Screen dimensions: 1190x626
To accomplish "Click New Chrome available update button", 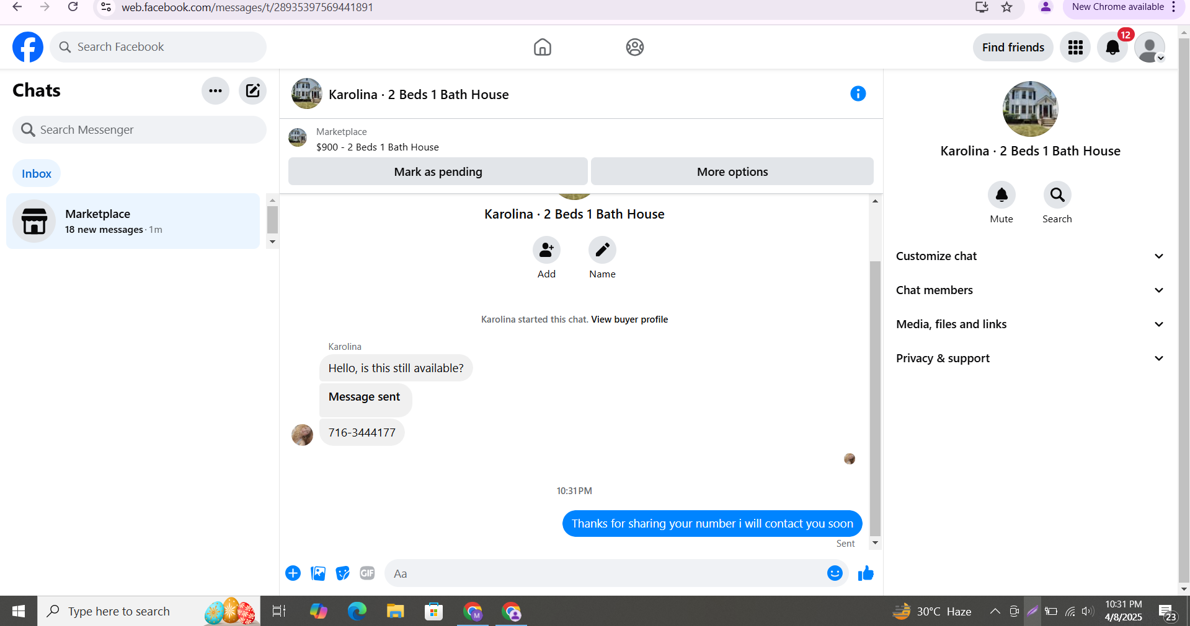I will (x=1123, y=7).
